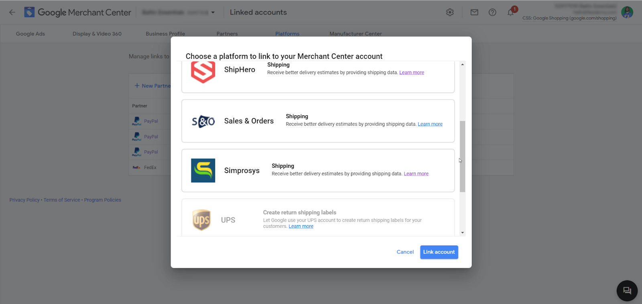This screenshot has width=642, height=304.
Task: Click the dialog scrollbar thumb
Action: click(x=463, y=157)
